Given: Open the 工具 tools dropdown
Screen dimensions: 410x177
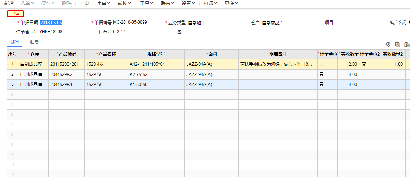Looking at the screenshot, I should tap(146, 3).
